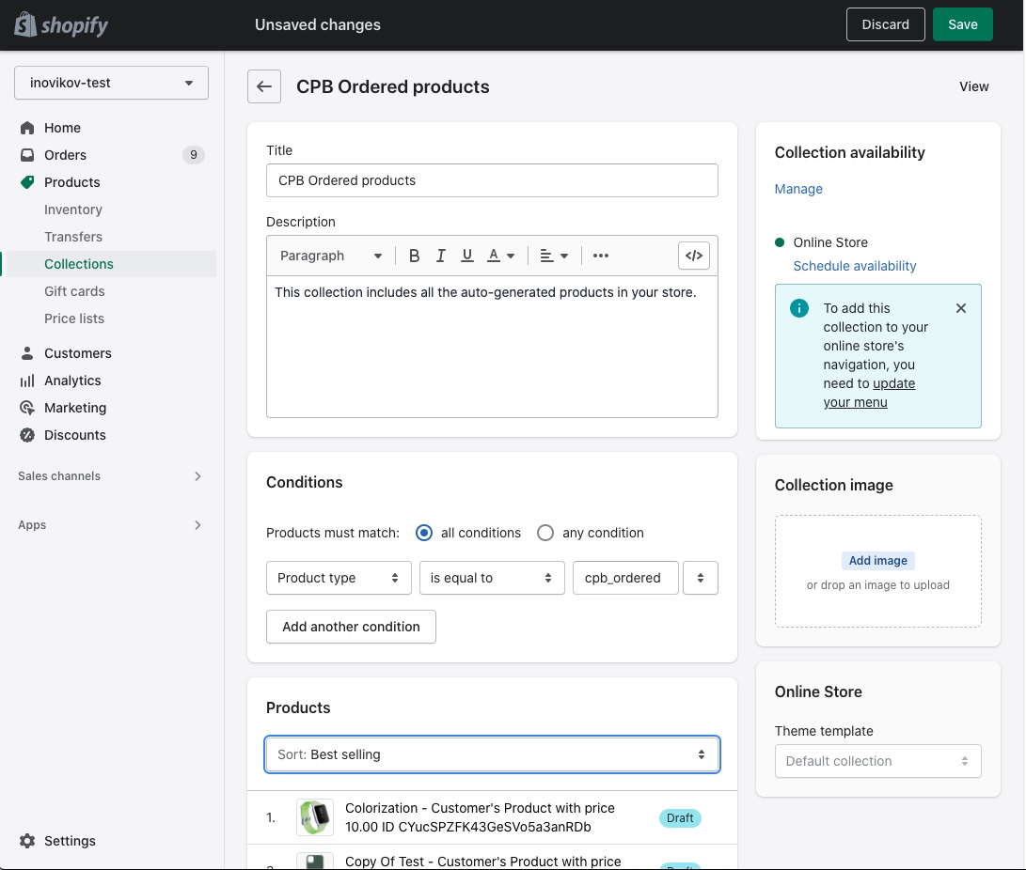Click the Draft badge on Colorization product
This screenshot has height=870, width=1026.
point(680,818)
